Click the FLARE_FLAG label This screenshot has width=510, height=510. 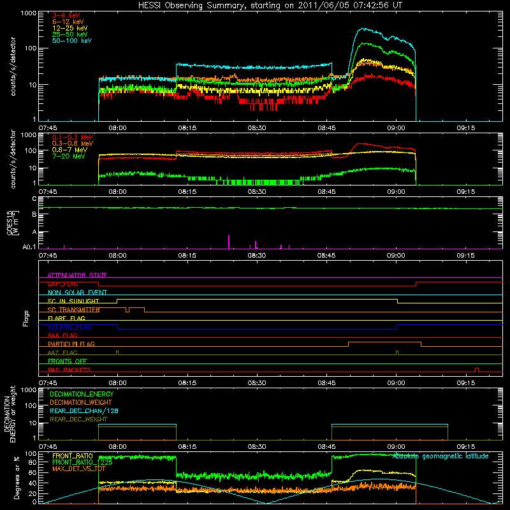point(66,318)
